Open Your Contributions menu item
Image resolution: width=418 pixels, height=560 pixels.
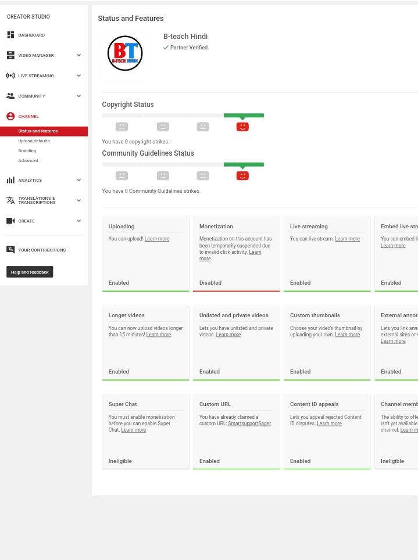click(42, 250)
